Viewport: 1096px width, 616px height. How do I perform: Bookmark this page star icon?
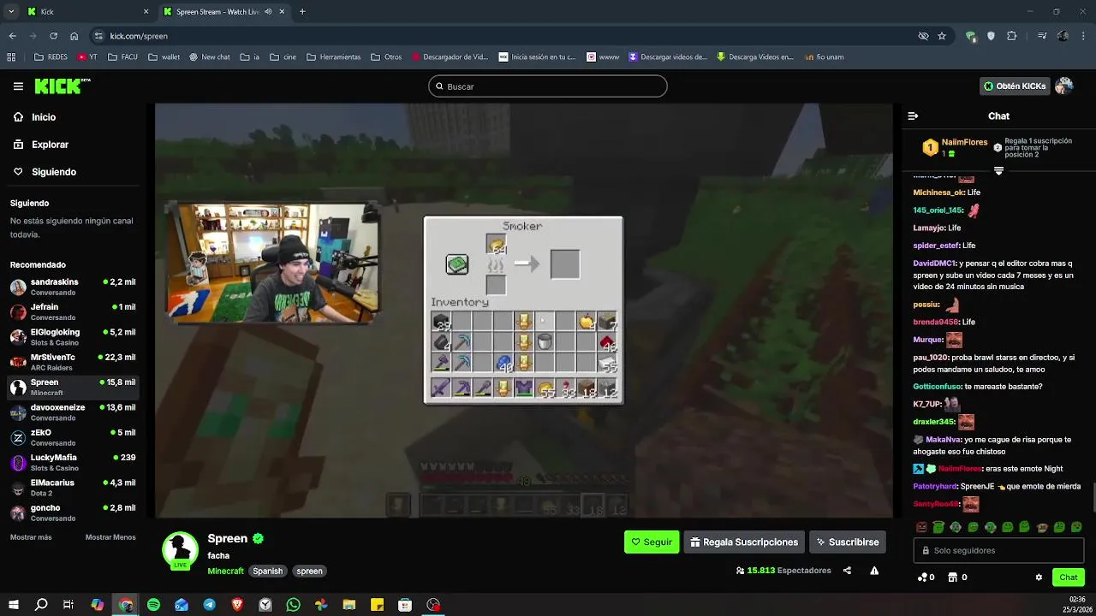click(x=942, y=36)
